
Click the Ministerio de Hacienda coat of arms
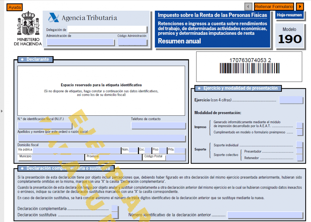tap(28, 24)
